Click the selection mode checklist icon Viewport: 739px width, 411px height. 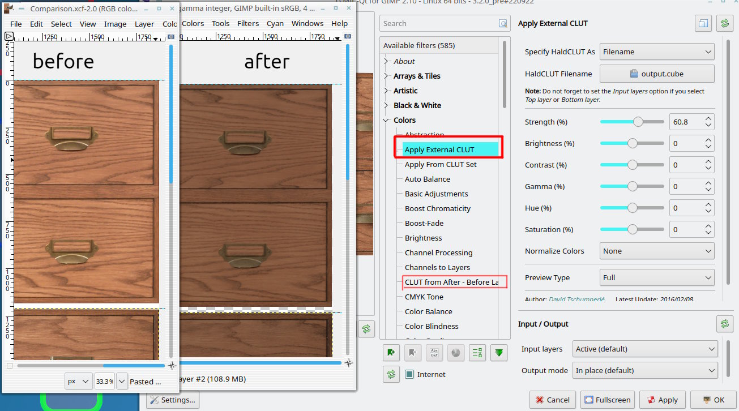pos(477,353)
